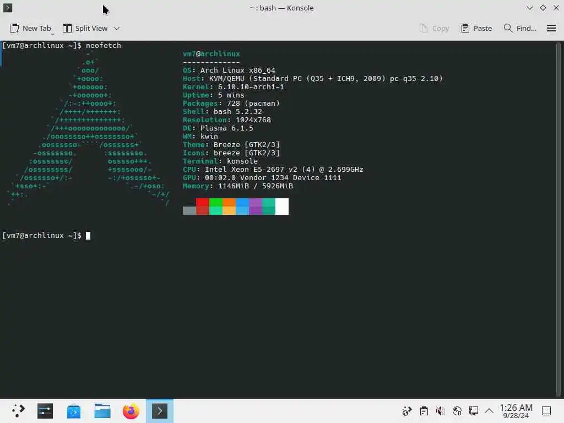The height and width of the screenshot is (423, 564).
Task: Click the 'Terminal: konsole' line
Action: [x=220, y=161]
